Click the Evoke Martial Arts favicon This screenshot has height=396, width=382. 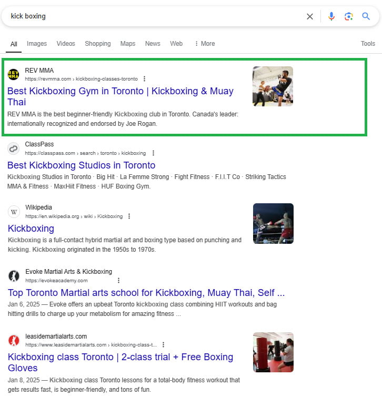point(14,276)
